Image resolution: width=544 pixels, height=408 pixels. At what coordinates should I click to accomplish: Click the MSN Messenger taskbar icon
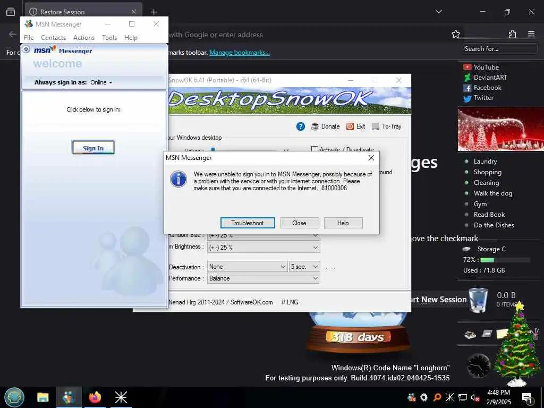pos(69,397)
